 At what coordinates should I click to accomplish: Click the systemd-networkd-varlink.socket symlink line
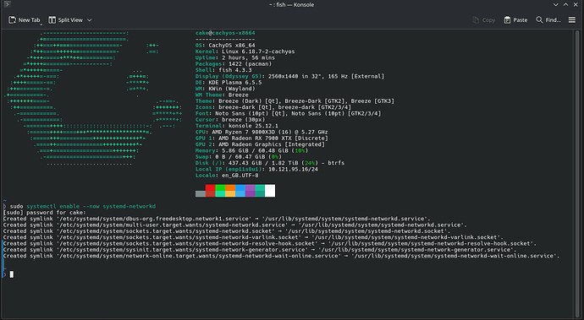[253, 237]
